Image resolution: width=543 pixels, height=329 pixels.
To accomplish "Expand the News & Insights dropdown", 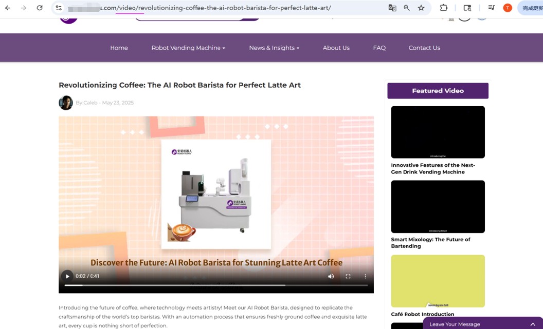I will pyautogui.click(x=274, y=48).
